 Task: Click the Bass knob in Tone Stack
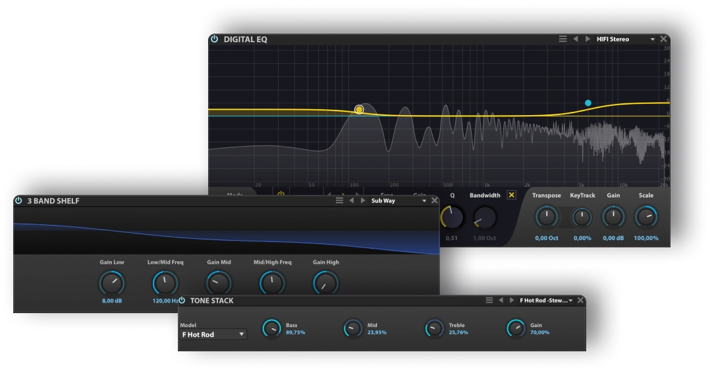point(271,328)
